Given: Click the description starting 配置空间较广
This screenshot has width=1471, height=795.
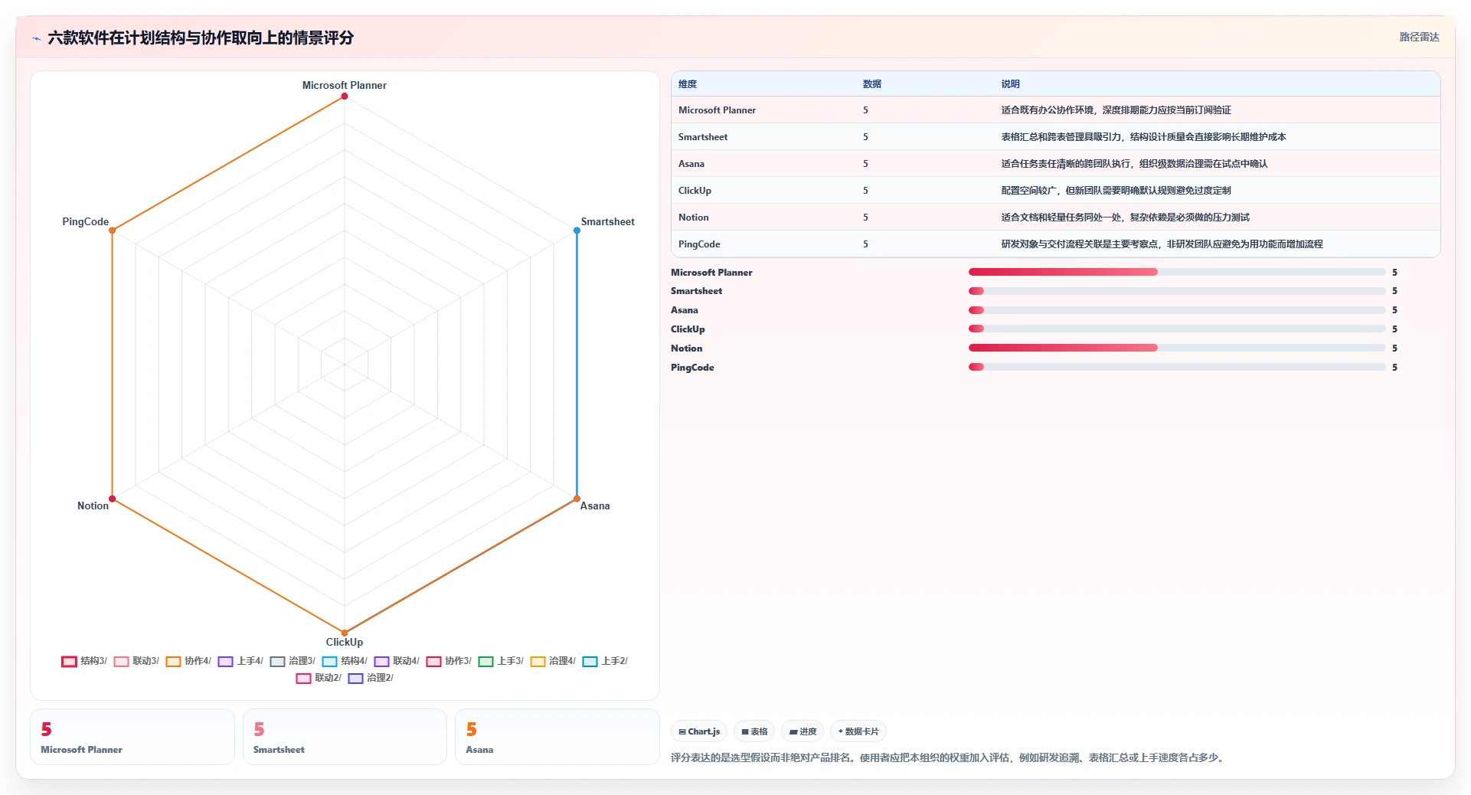Looking at the screenshot, I should 1116,191.
